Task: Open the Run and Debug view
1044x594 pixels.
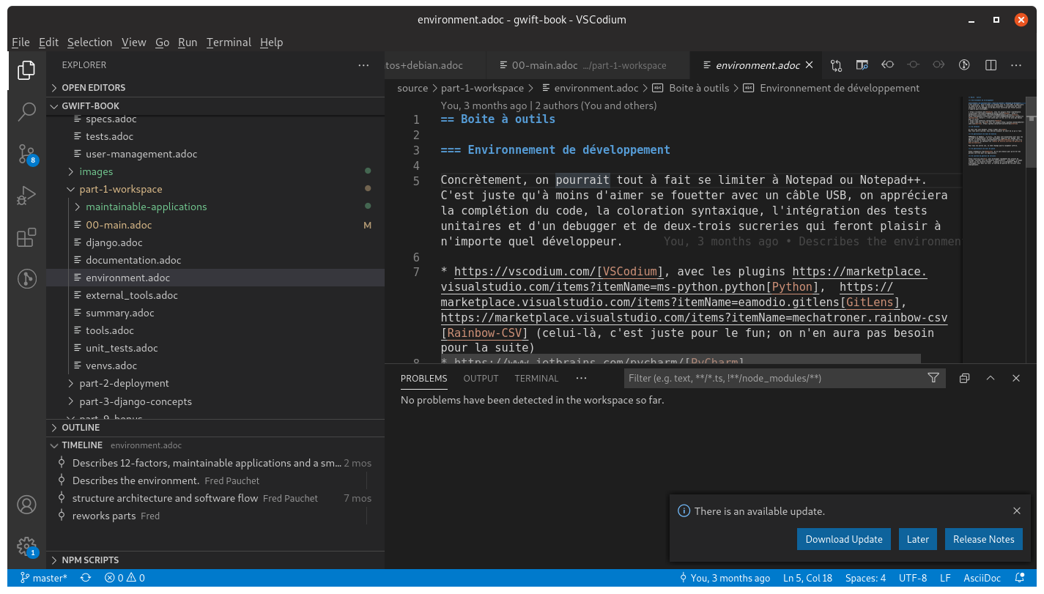Action: [x=26, y=196]
